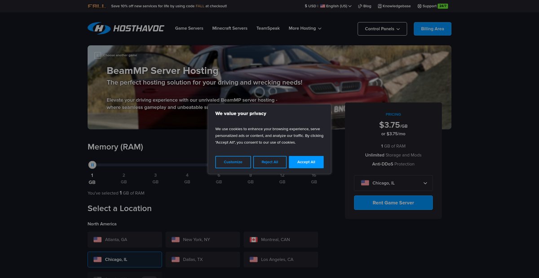Expand the More Hosting menu
The width and height of the screenshot is (539, 278).
(x=305, y=28)
